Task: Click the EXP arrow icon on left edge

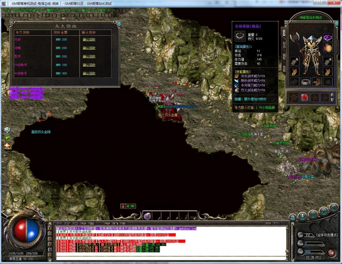Action: 7,146
